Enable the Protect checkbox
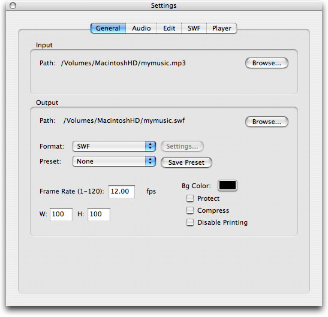The image size is (328, 317). pos(190,198)
